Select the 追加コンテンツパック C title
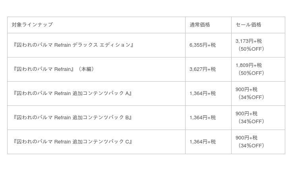294x170 pixels. point(72,142)
